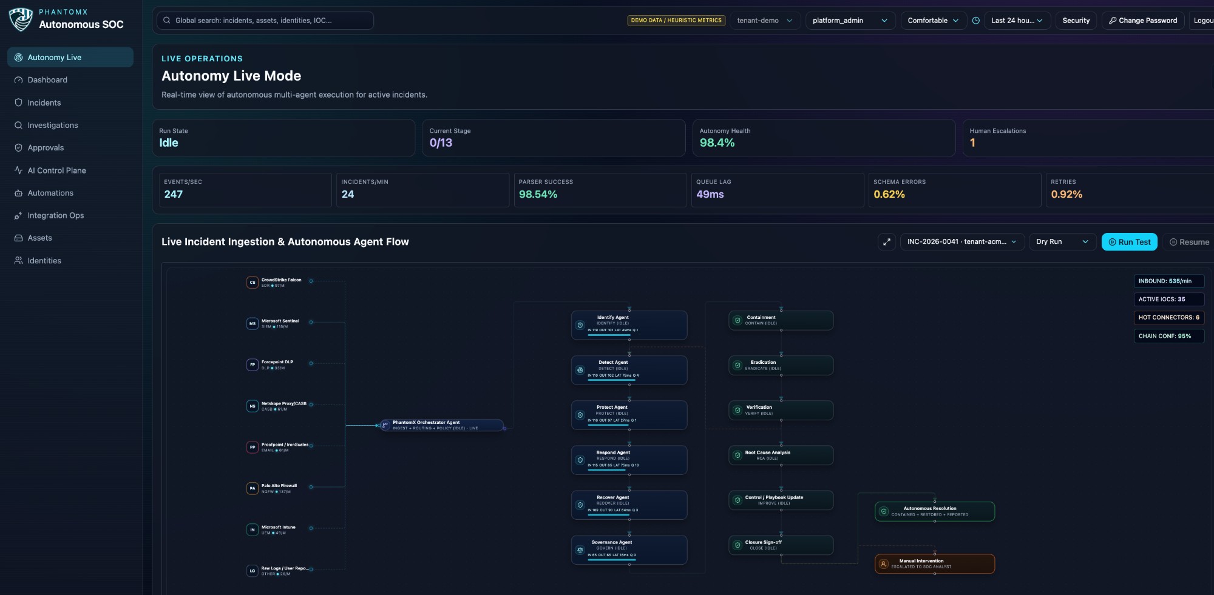Expand the platform_admin role dropdown
This screenshot has height=595, width=1214.
pos(850,20)
